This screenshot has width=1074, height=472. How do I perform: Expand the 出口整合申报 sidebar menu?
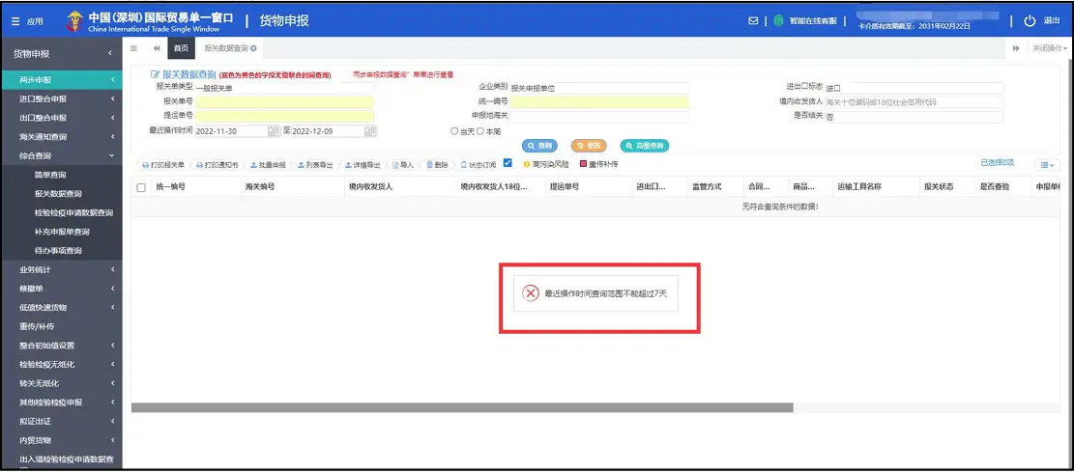62,118
